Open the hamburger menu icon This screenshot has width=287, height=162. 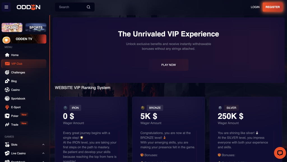(x=6, y=7)
